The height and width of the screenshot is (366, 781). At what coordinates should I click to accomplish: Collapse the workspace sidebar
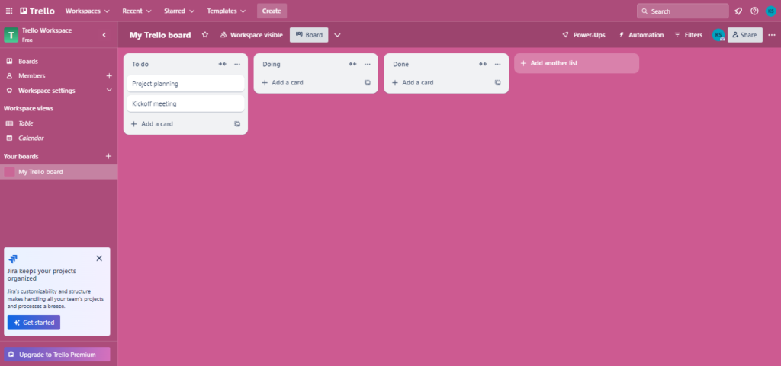(104, 34)
